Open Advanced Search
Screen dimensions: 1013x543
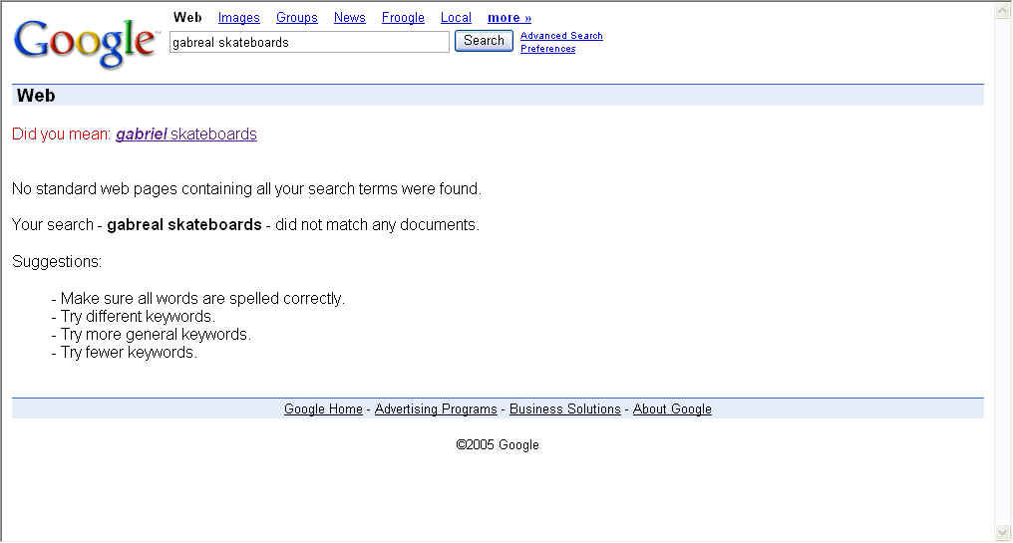tap(561, 36)
